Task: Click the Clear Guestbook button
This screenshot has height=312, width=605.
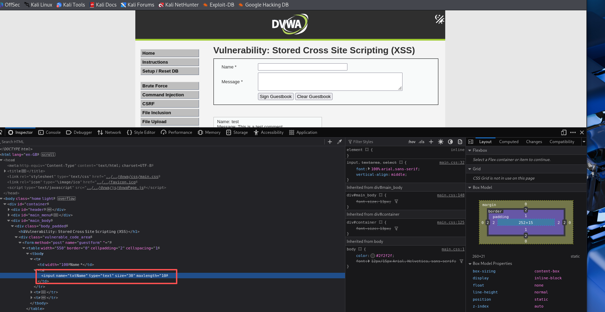Action: 314,97
